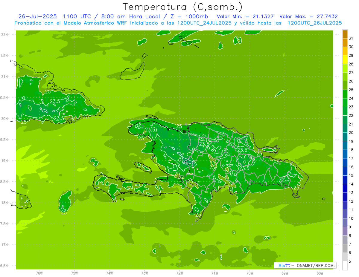Click 'Valor Max. = 27.7432' text

[x=309, y=16]
